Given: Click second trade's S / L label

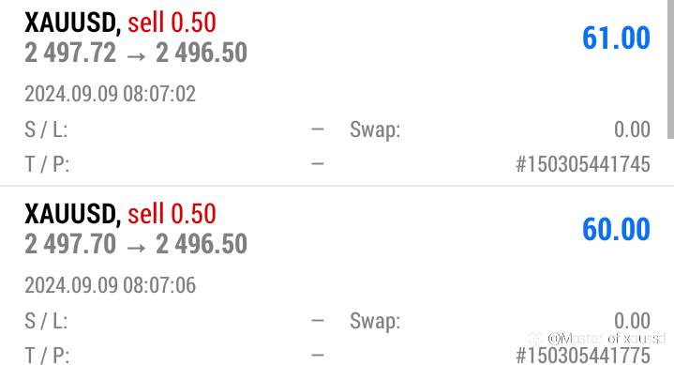Looking at the screenshot, I should click(46, 321).
